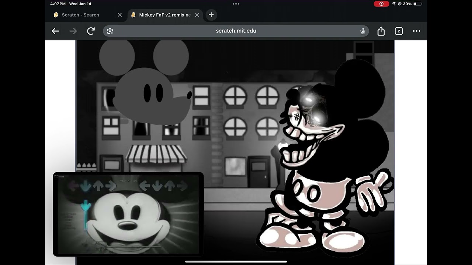
Task: Add a new browser tab
Action: (x=211, y=15)
